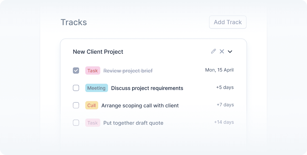The width and height of the screenshot is (307, 155).
Task: Click the faded Task tag beside draft quote
Action: coord(93,123)
